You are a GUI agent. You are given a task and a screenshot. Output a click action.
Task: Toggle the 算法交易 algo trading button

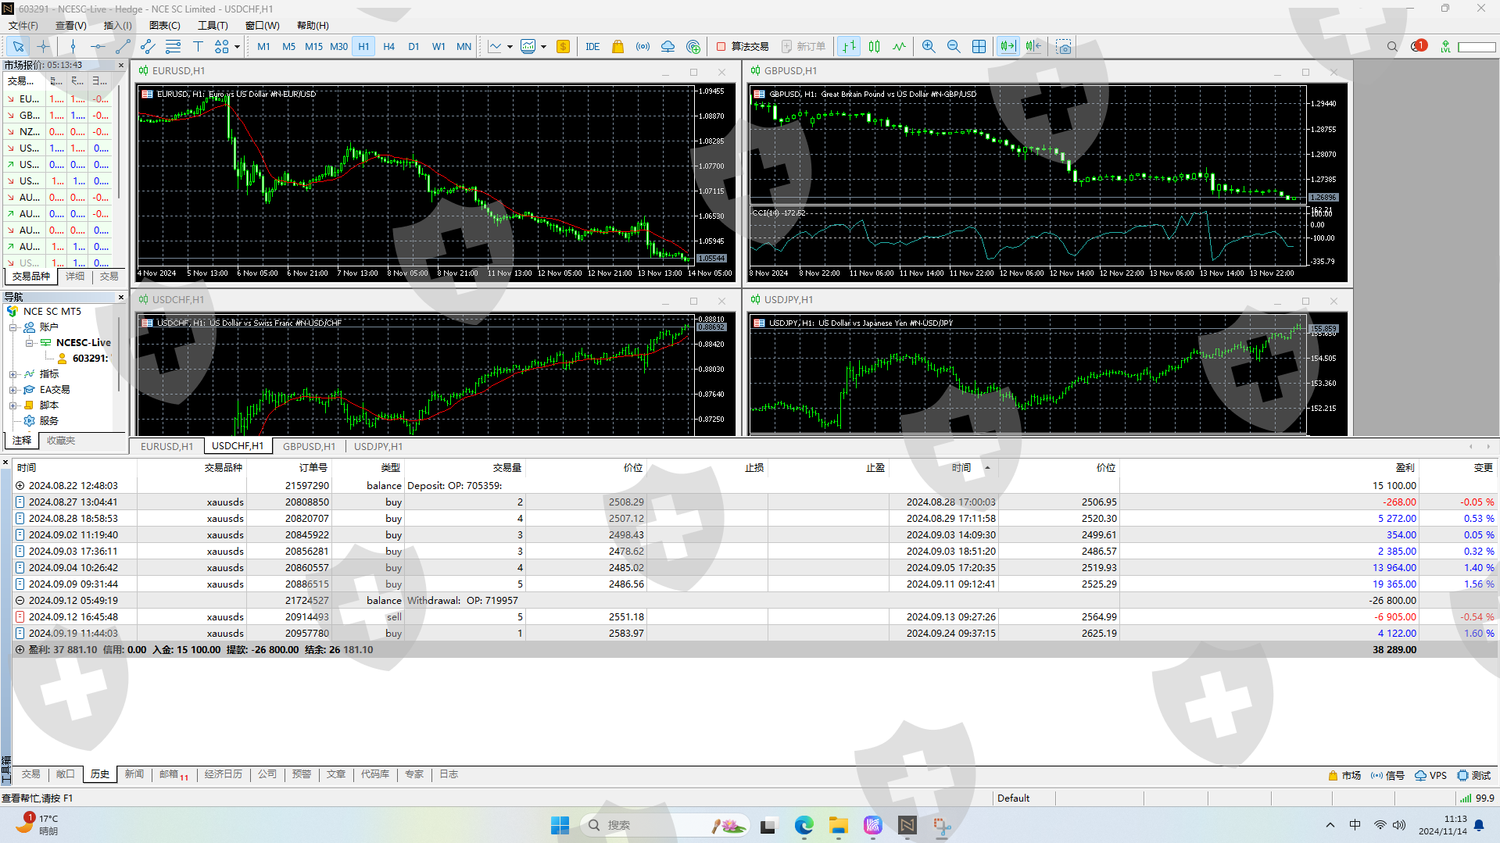tap(742, 47)
